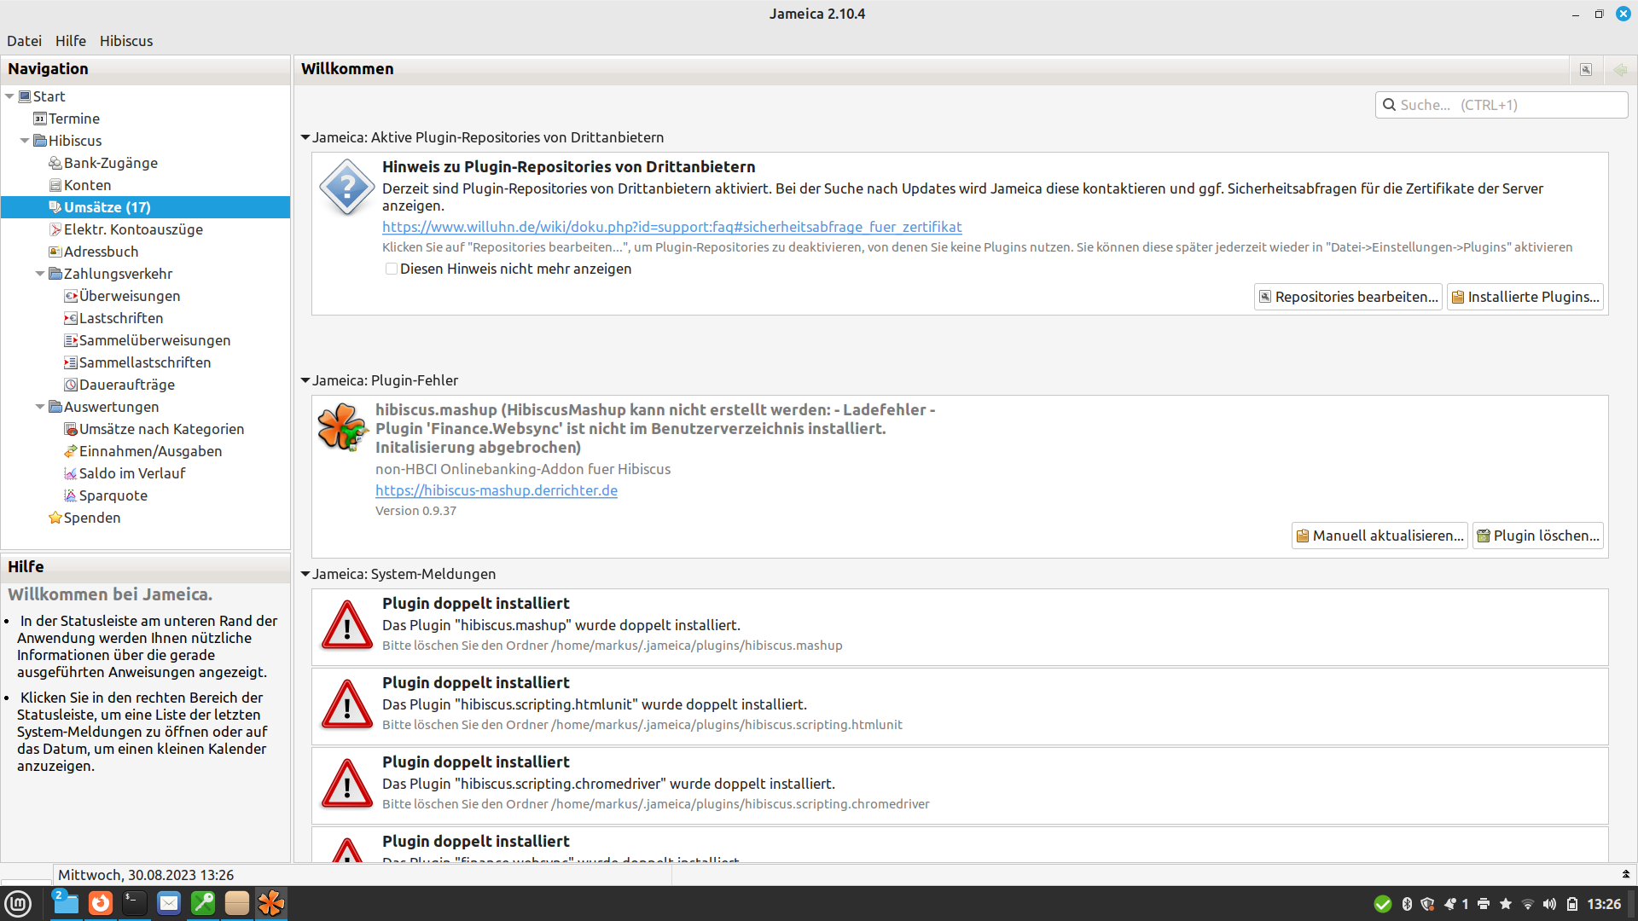Click the Saldo im Verlauf chart icon
Viewport: 1638px width, 921px height.
coord(71,473)
